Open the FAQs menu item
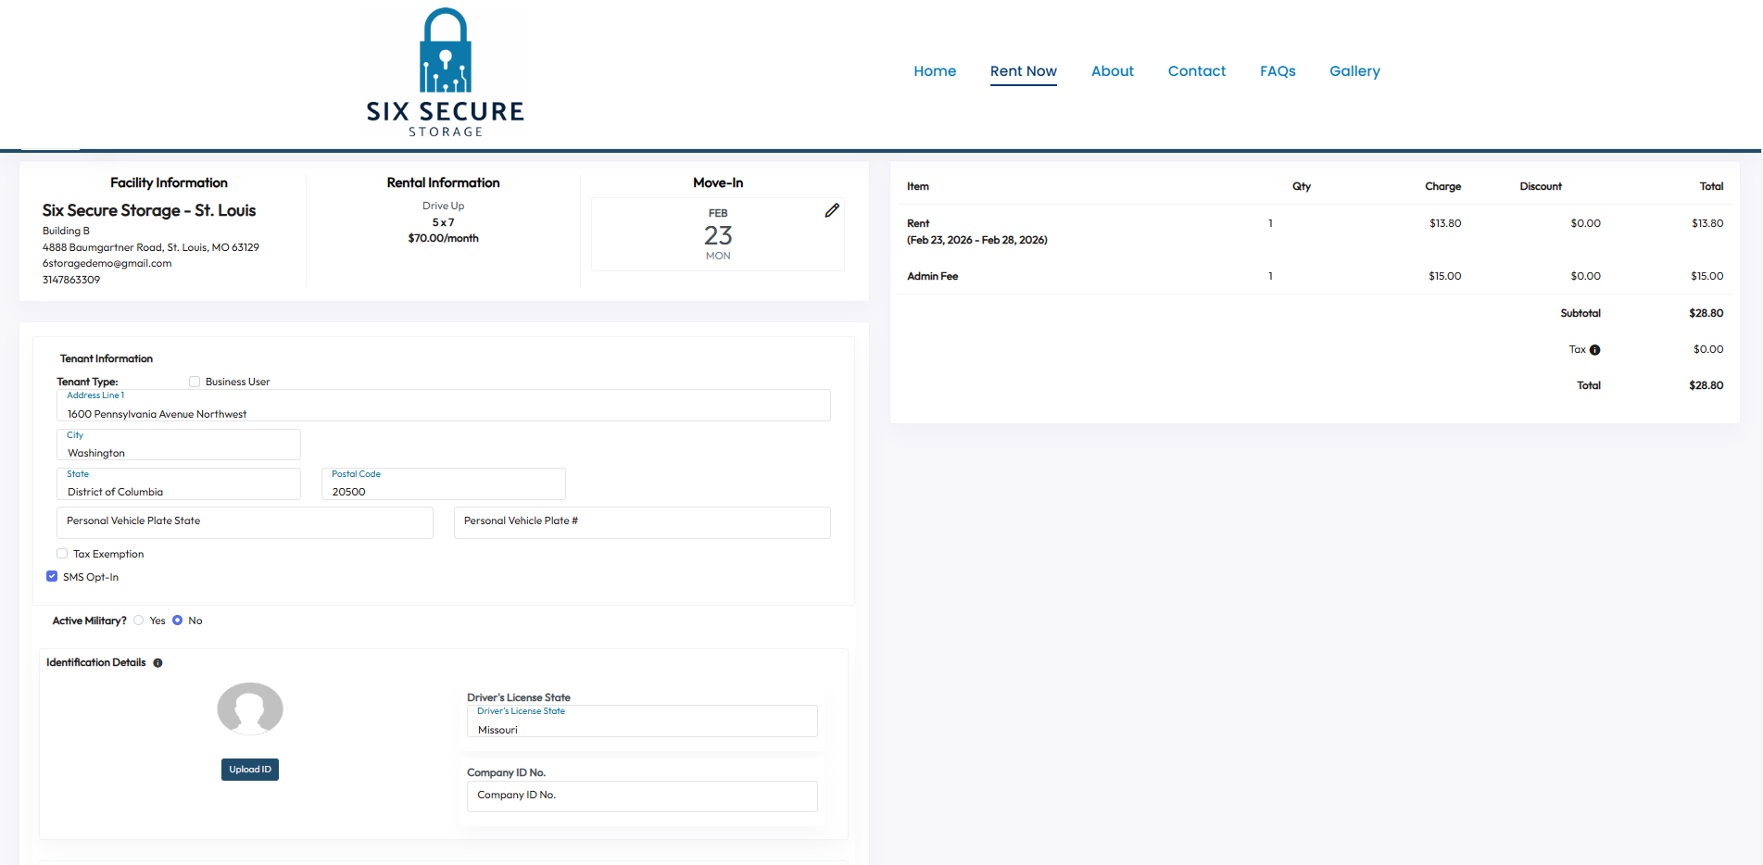This screenshot has height=865, width=1763. pyautogui.click(x=1278, y=71)
